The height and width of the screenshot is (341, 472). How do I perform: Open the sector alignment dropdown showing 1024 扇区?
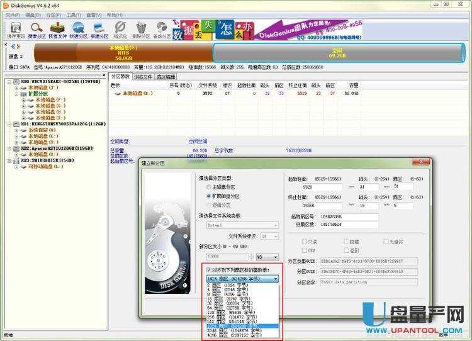(243, 278)
